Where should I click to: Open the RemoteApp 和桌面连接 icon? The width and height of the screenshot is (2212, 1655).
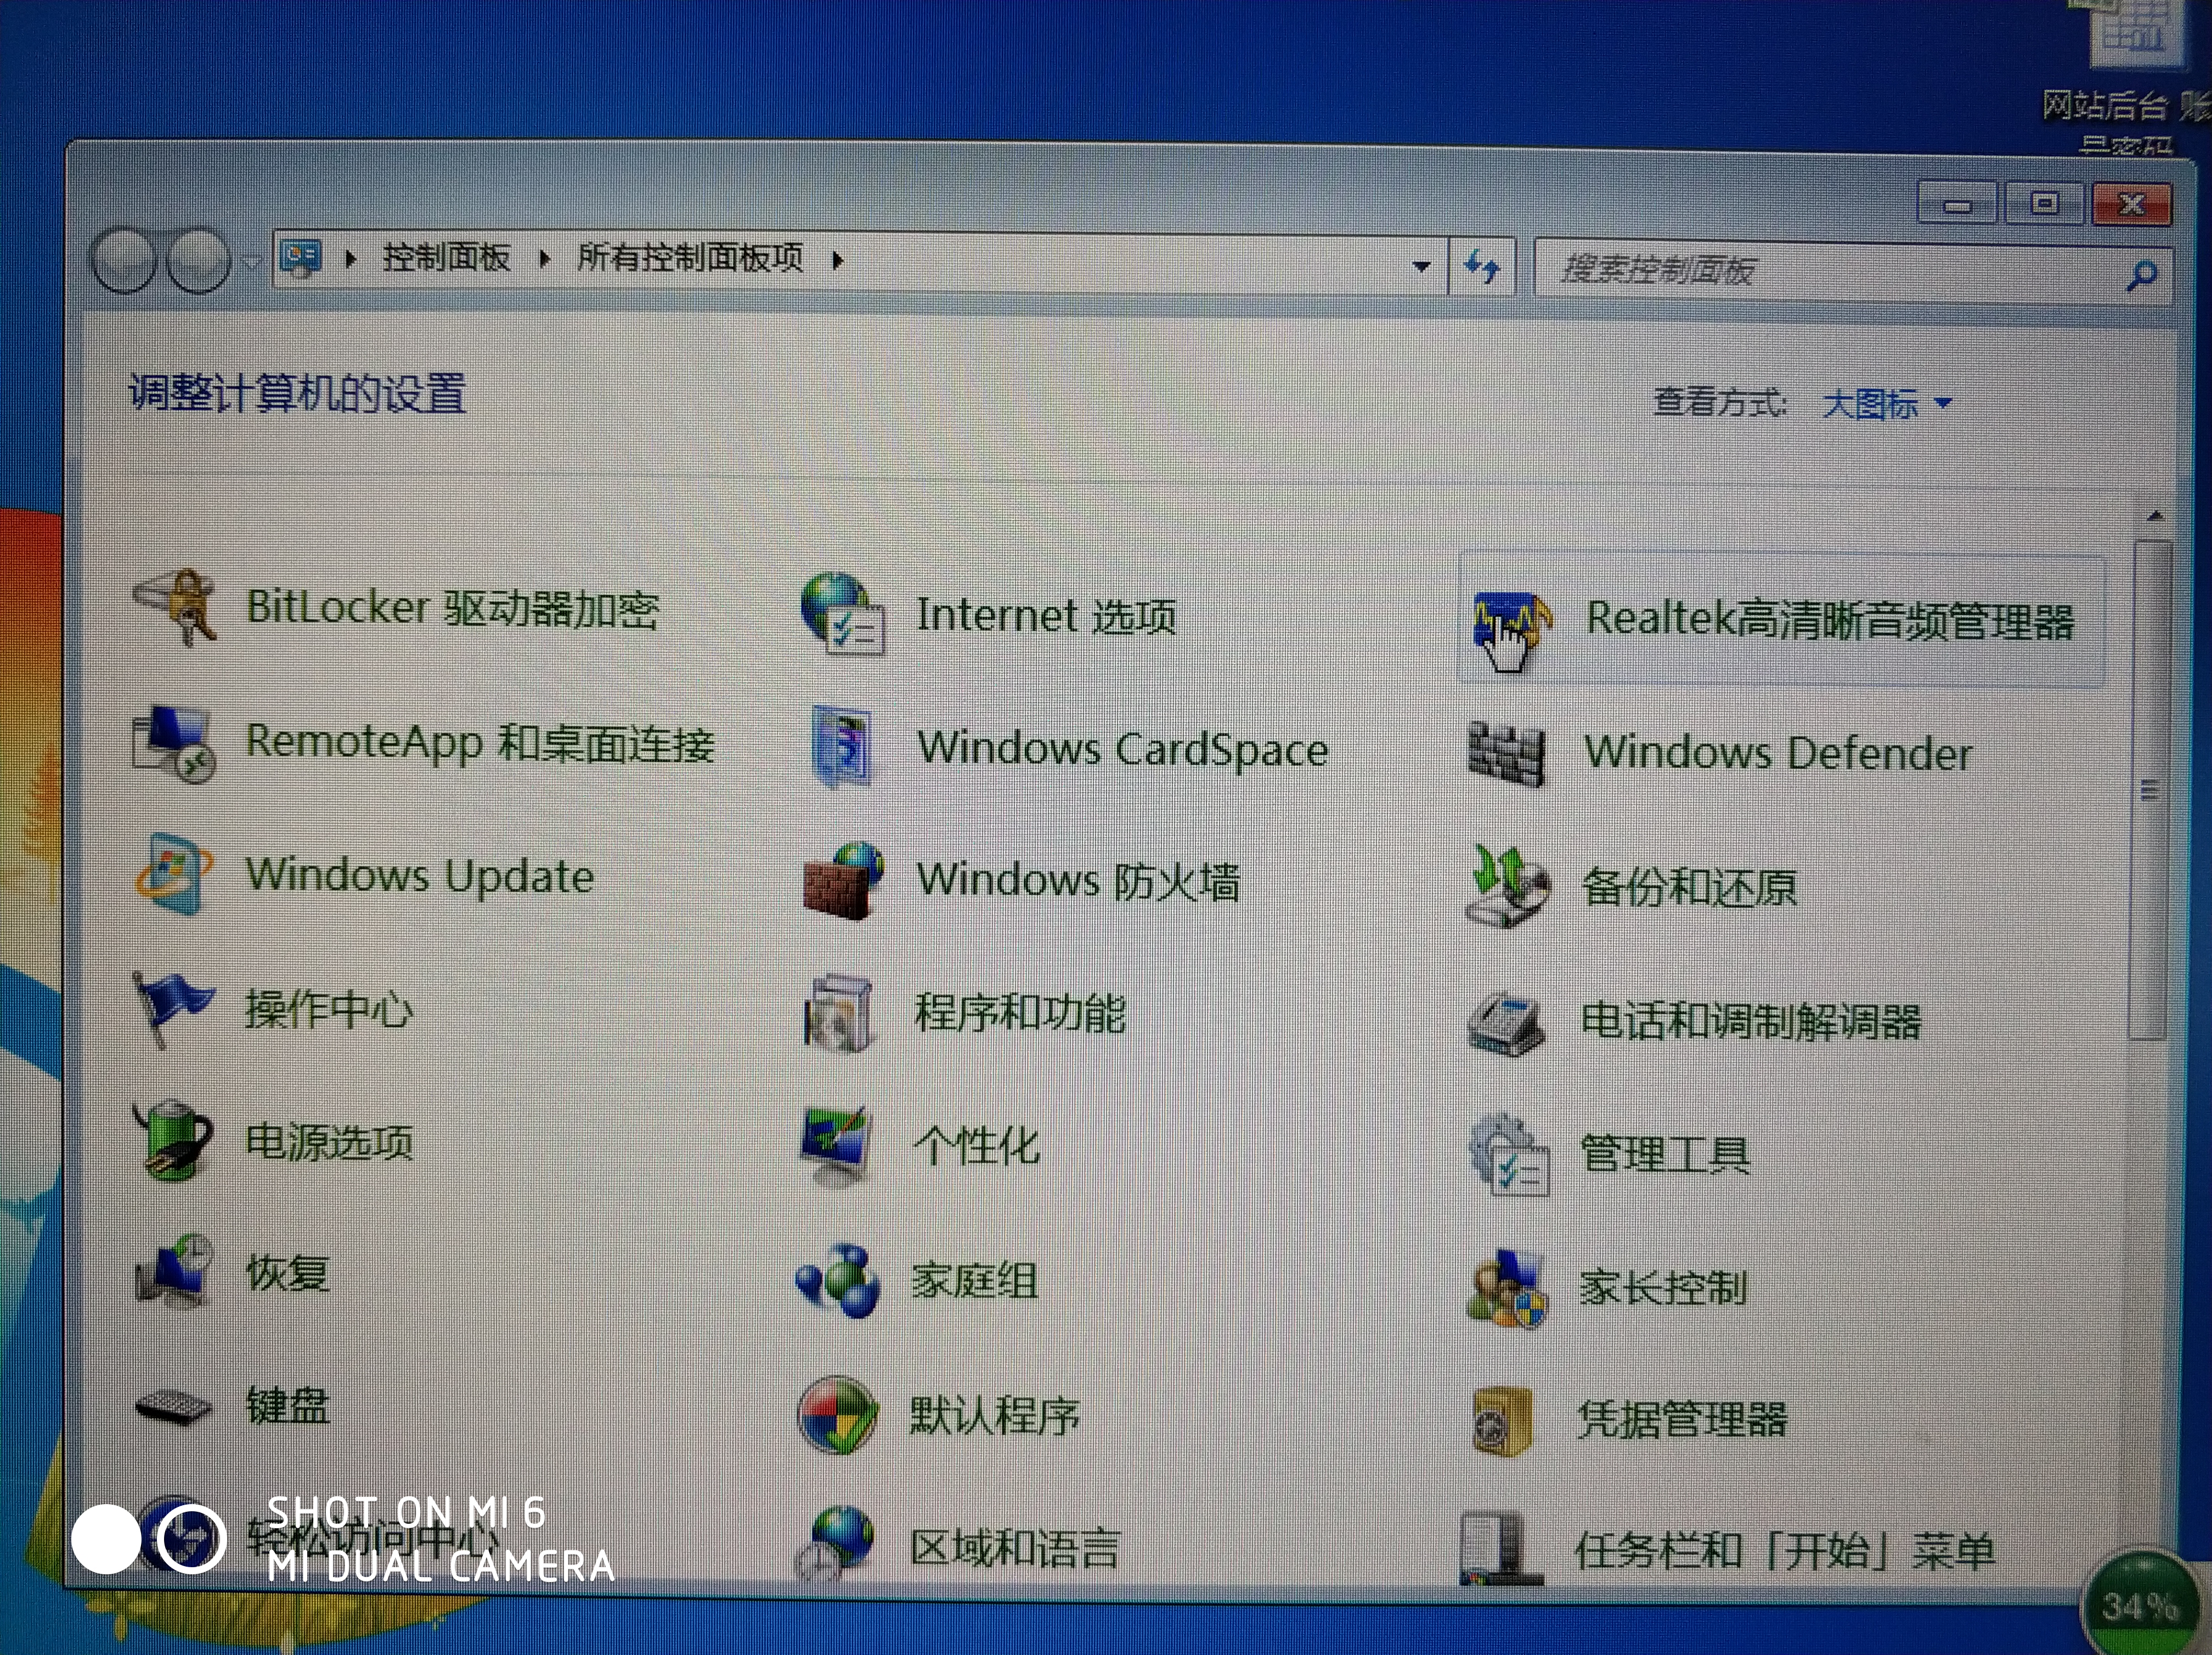(174, 745)
